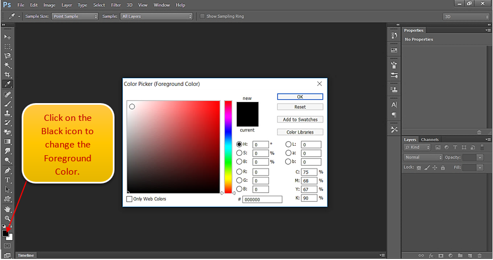This screenshot has width=493, height=260.
Task: Click the new group folder icon
Action: [460, 256]
